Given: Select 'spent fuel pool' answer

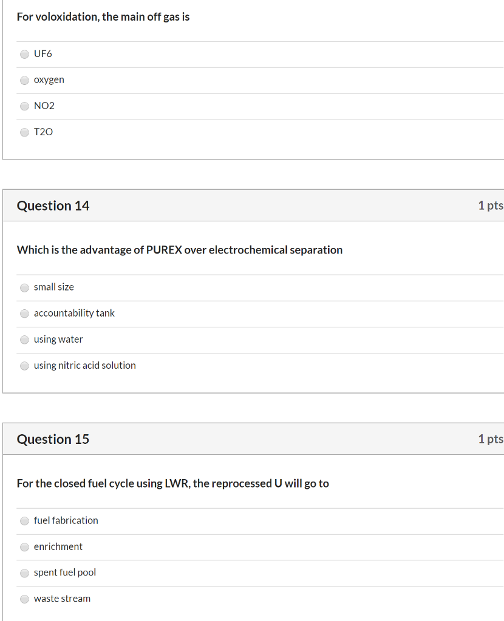Looking at the screenshot, I should (x=24, y=573).
